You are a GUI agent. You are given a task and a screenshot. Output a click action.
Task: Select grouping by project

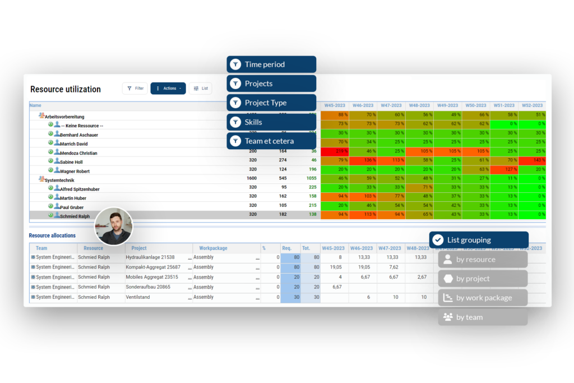(x=482, y=278)
